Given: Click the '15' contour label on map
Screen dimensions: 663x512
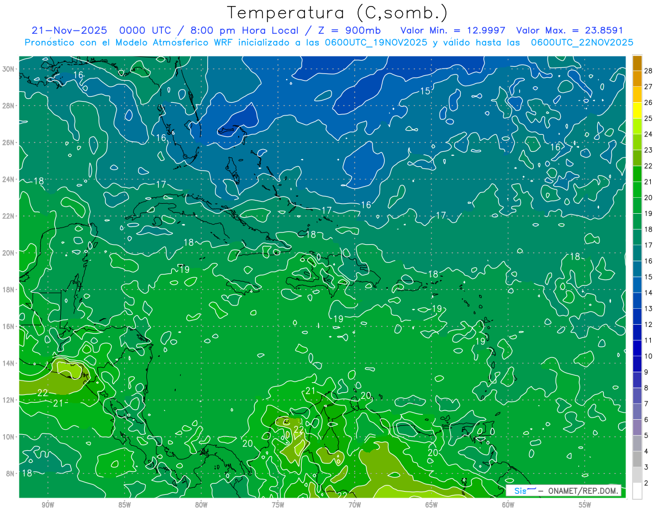Looking at the screenshot, I should tap(425, 91).
